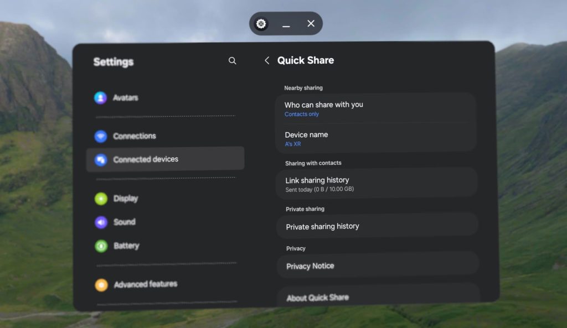
Task: Open Who can share with you setting
Action: (324, 105)
